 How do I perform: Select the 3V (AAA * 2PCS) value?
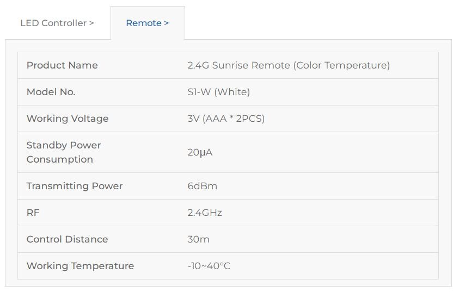[226, 119]
